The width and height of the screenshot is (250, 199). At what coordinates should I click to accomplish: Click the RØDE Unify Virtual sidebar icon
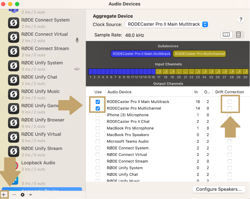click(14, 137)
